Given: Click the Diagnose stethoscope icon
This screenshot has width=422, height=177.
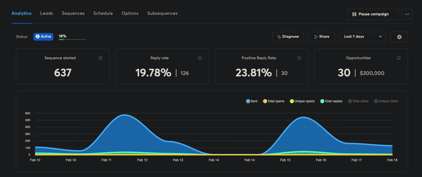Looking at the screenshot, I should pyautogui.click(x=279, y=37).
